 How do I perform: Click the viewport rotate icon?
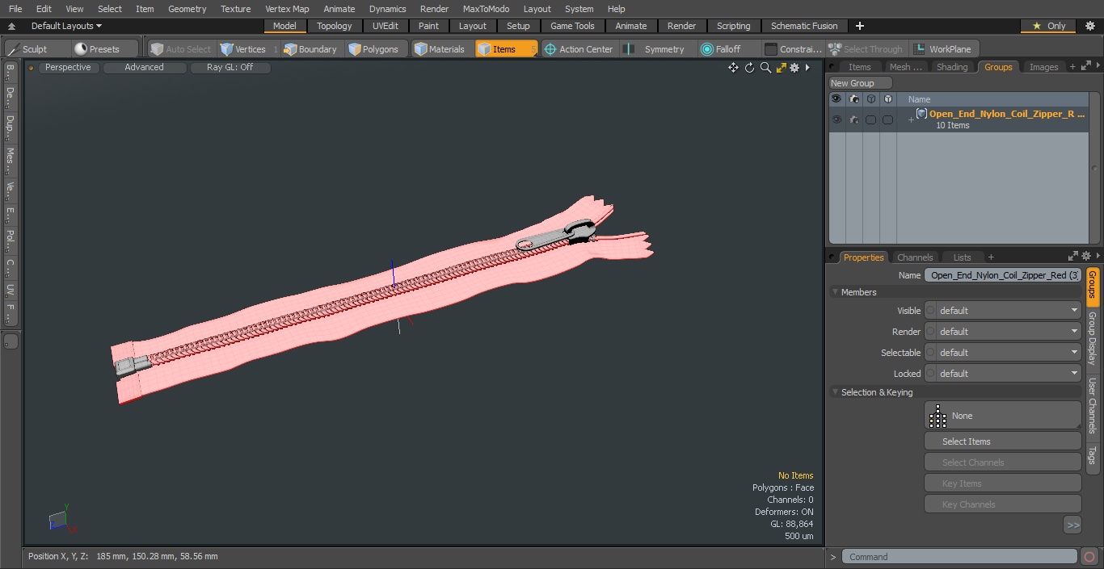(x=749, y=68)
